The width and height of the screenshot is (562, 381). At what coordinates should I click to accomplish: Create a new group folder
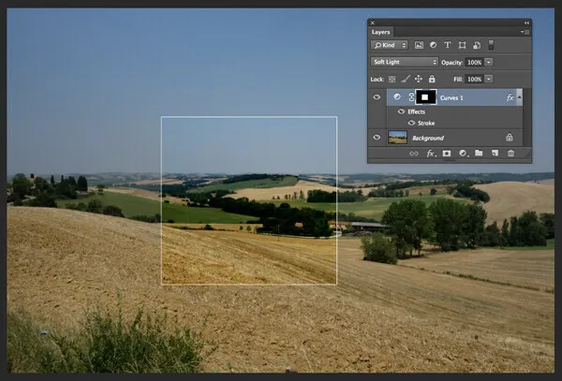coord(479,153)
